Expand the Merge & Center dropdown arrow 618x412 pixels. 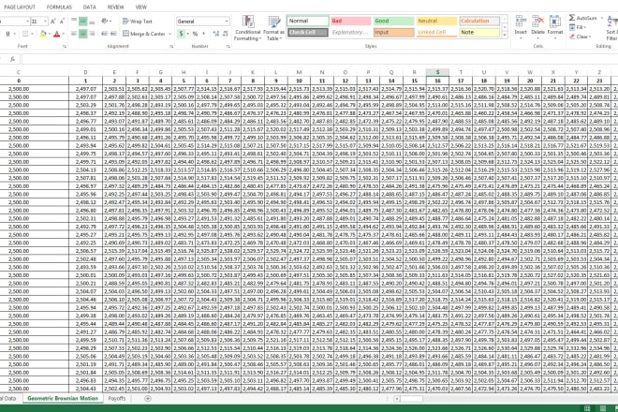pos(169,33)
